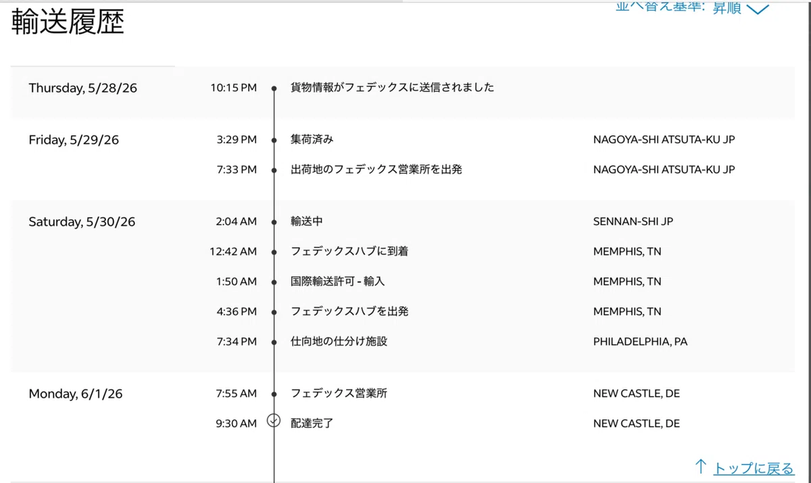
Task: Click the up arrow beside トップに戻る
Action: click(x=702, y=467)
